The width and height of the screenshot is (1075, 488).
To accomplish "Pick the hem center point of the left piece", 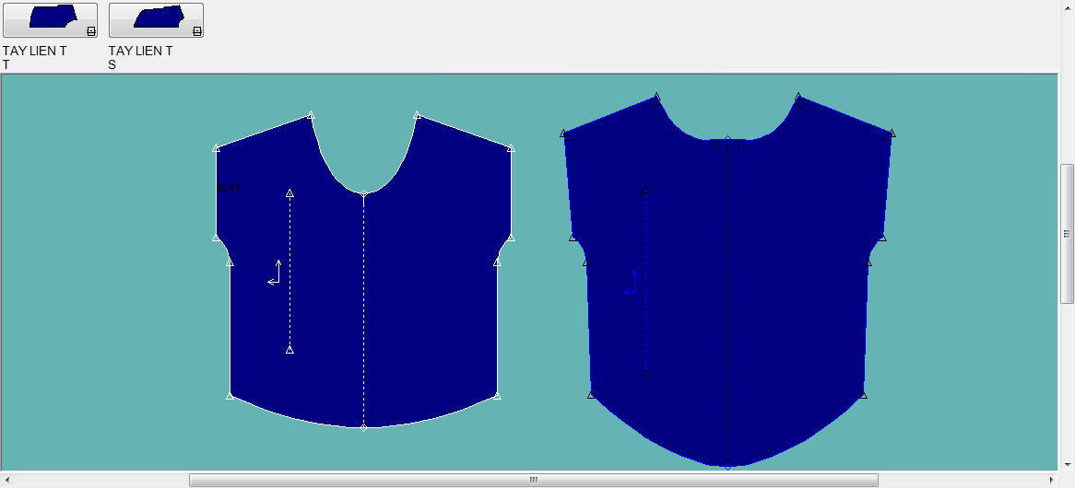I will coord(363,428).
